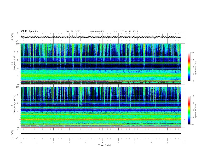Image resolution: width=207 pixels, height=160 pixels.
Task: Click ch.1 frequency tick "6"
Action: click(18, 60)
